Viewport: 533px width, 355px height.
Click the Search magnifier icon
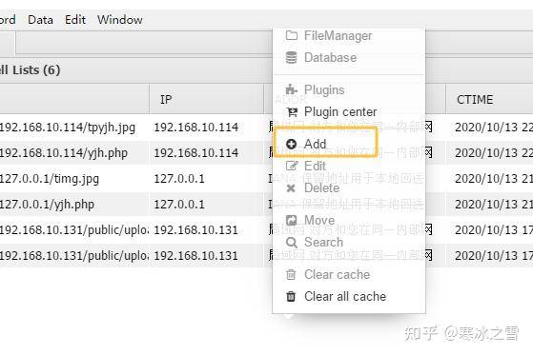[292, 243]
